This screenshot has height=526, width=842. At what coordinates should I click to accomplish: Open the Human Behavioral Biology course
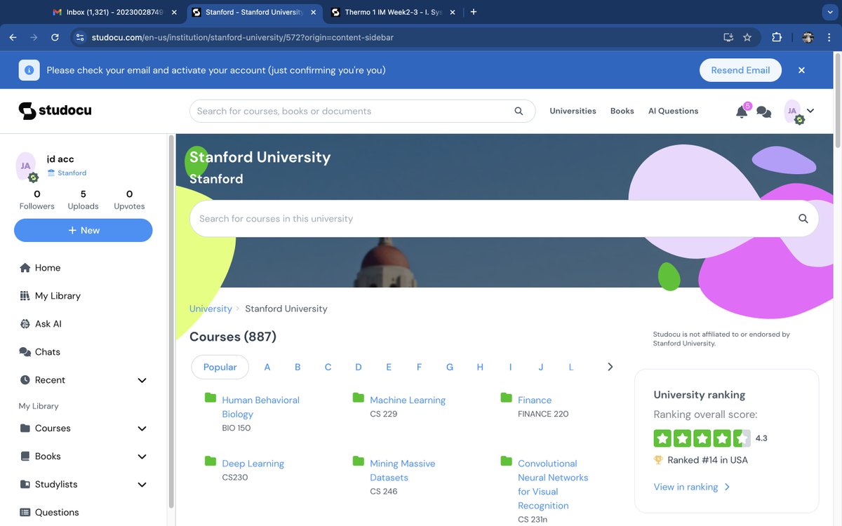click(260, 407)
